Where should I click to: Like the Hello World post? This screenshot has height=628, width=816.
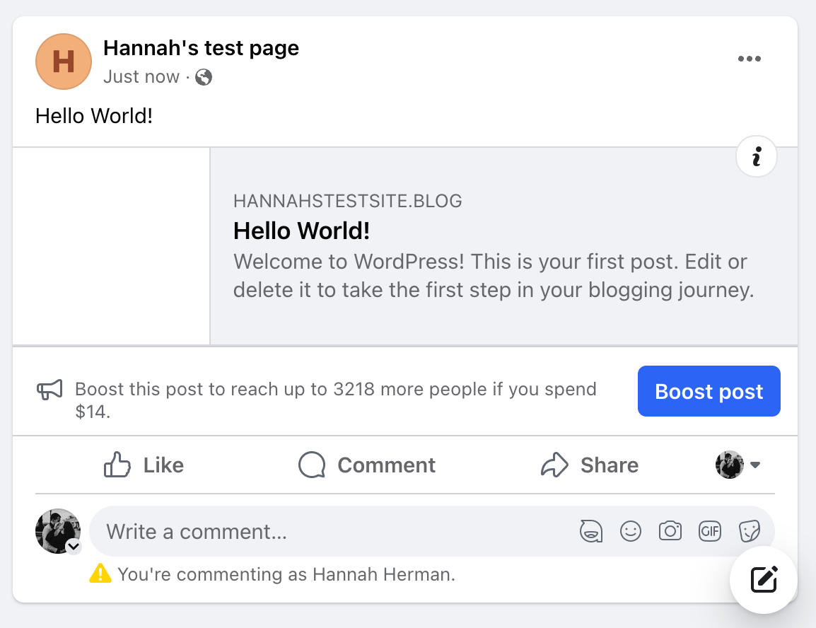[x=144, y=465]
